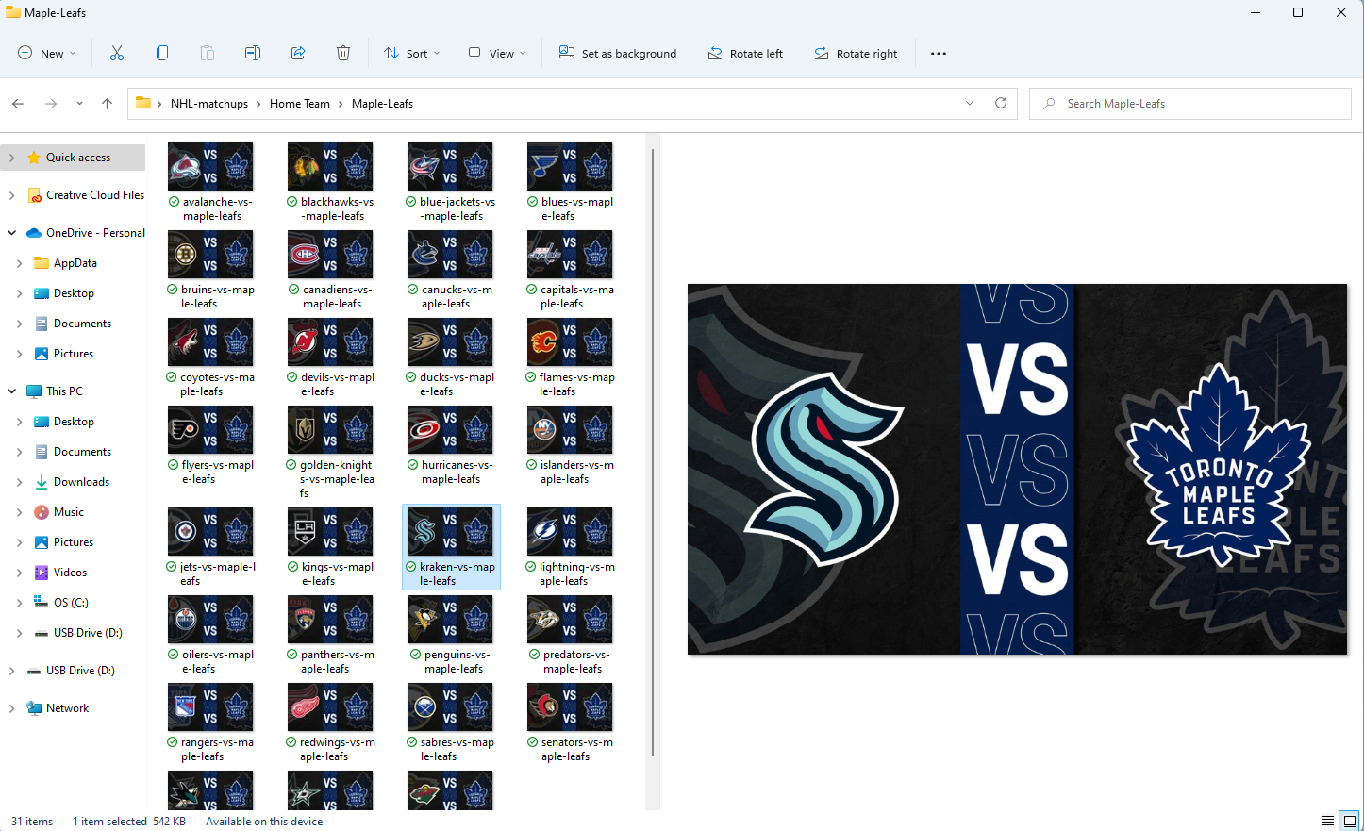
Task: Click the Copy icon in the command bar
Action: pyautogui.click(x=161, y=53)
